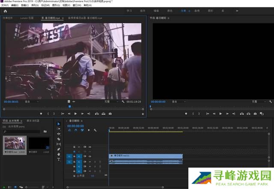Image resolution: width=274 pixels, height=189 pixels.
Task: Click export frame camera in Source monitor
Action: click(110, 114)
